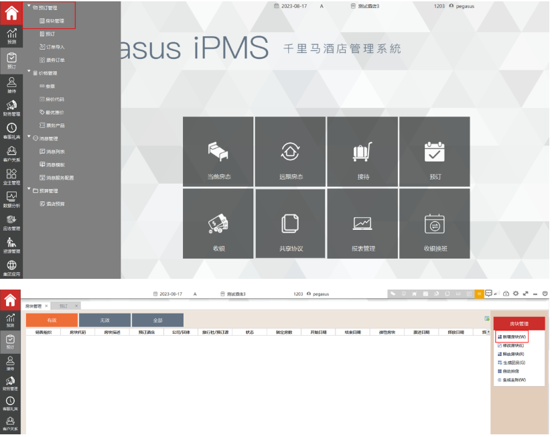The width and height of the screenshot is (552, 437).
Task: Open the 报表管理 chart tile
Action: point(362,224)
